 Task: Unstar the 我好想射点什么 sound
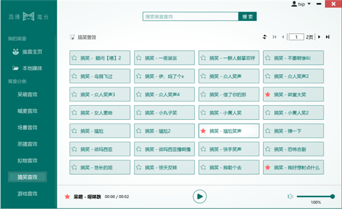coord(268,167)
